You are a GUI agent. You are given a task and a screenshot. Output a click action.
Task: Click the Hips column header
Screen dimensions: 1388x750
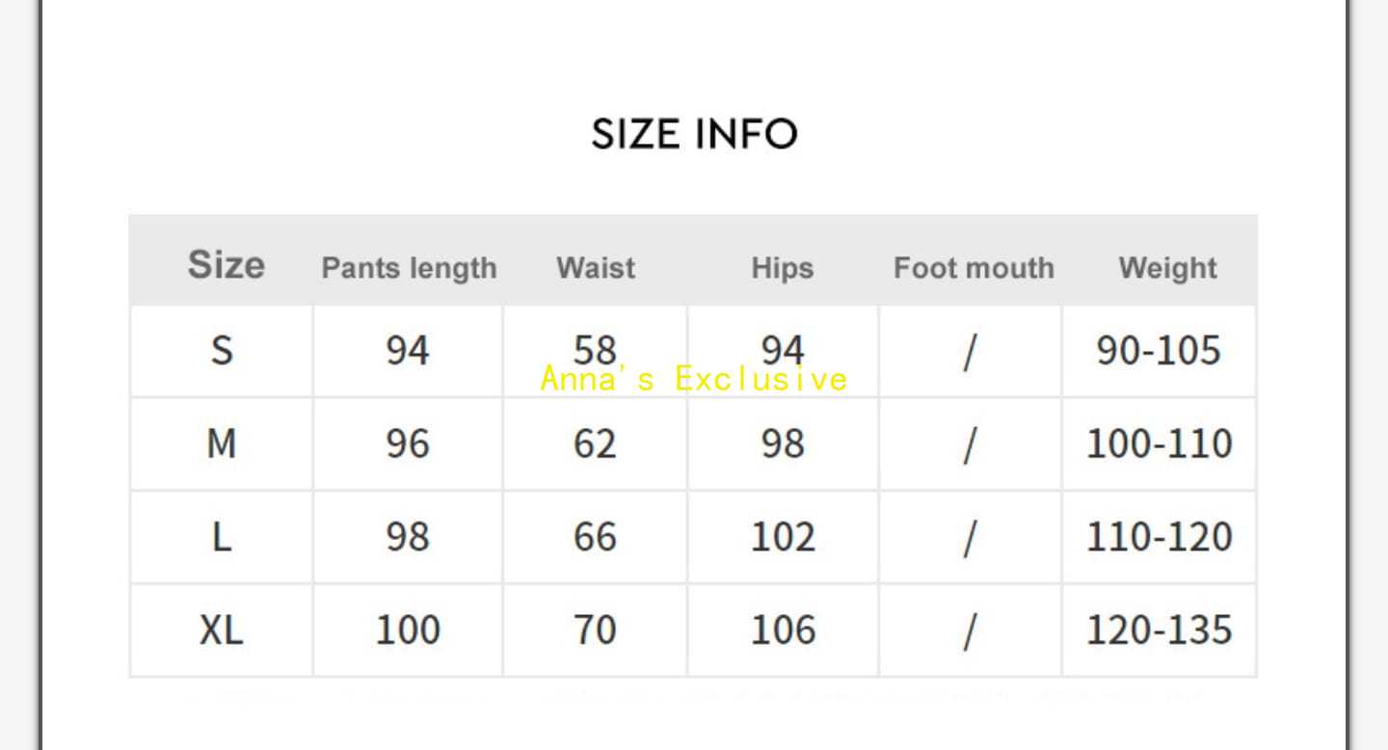[x=782, y=268]
